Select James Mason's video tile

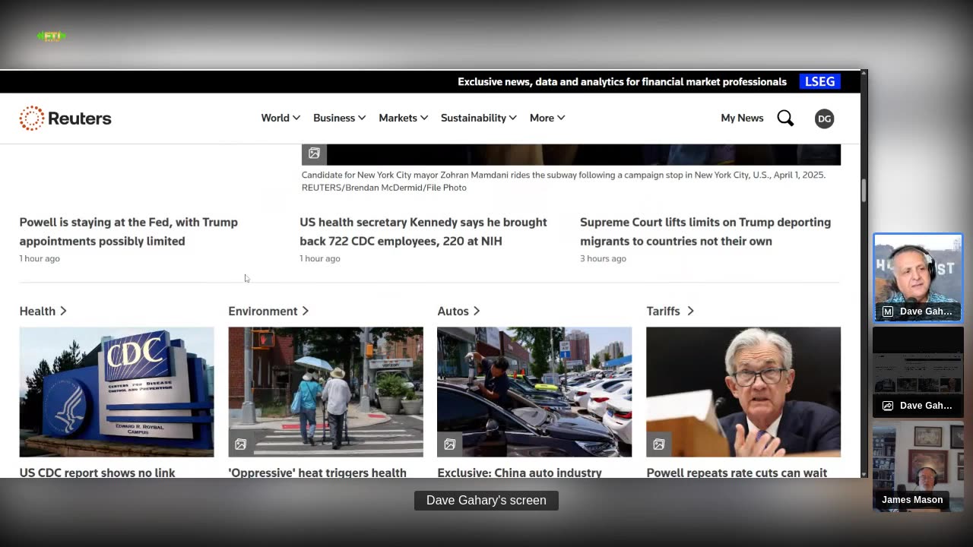point(918,466)
